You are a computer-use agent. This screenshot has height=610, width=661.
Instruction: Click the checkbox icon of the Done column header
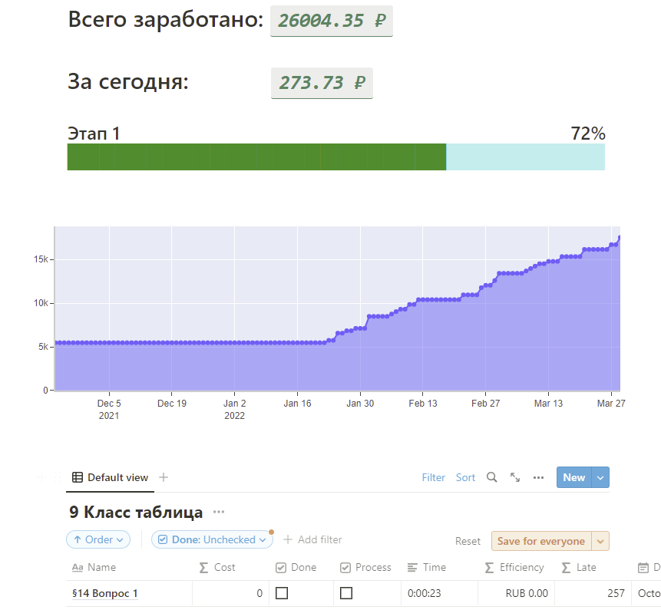[281, 568]
